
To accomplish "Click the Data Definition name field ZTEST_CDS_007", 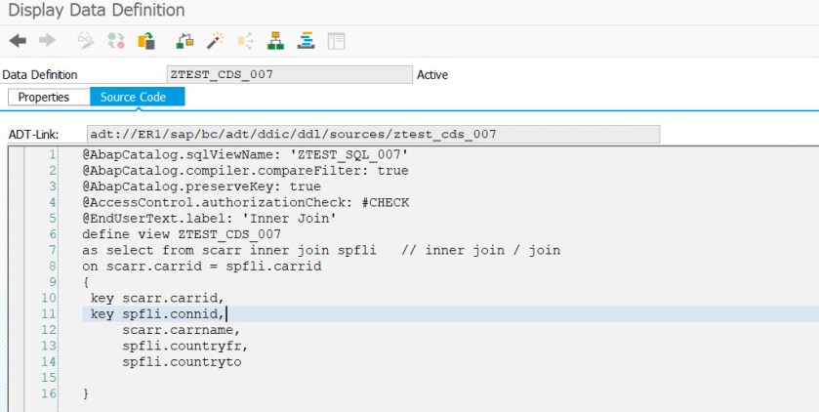I will click(289, 74).
